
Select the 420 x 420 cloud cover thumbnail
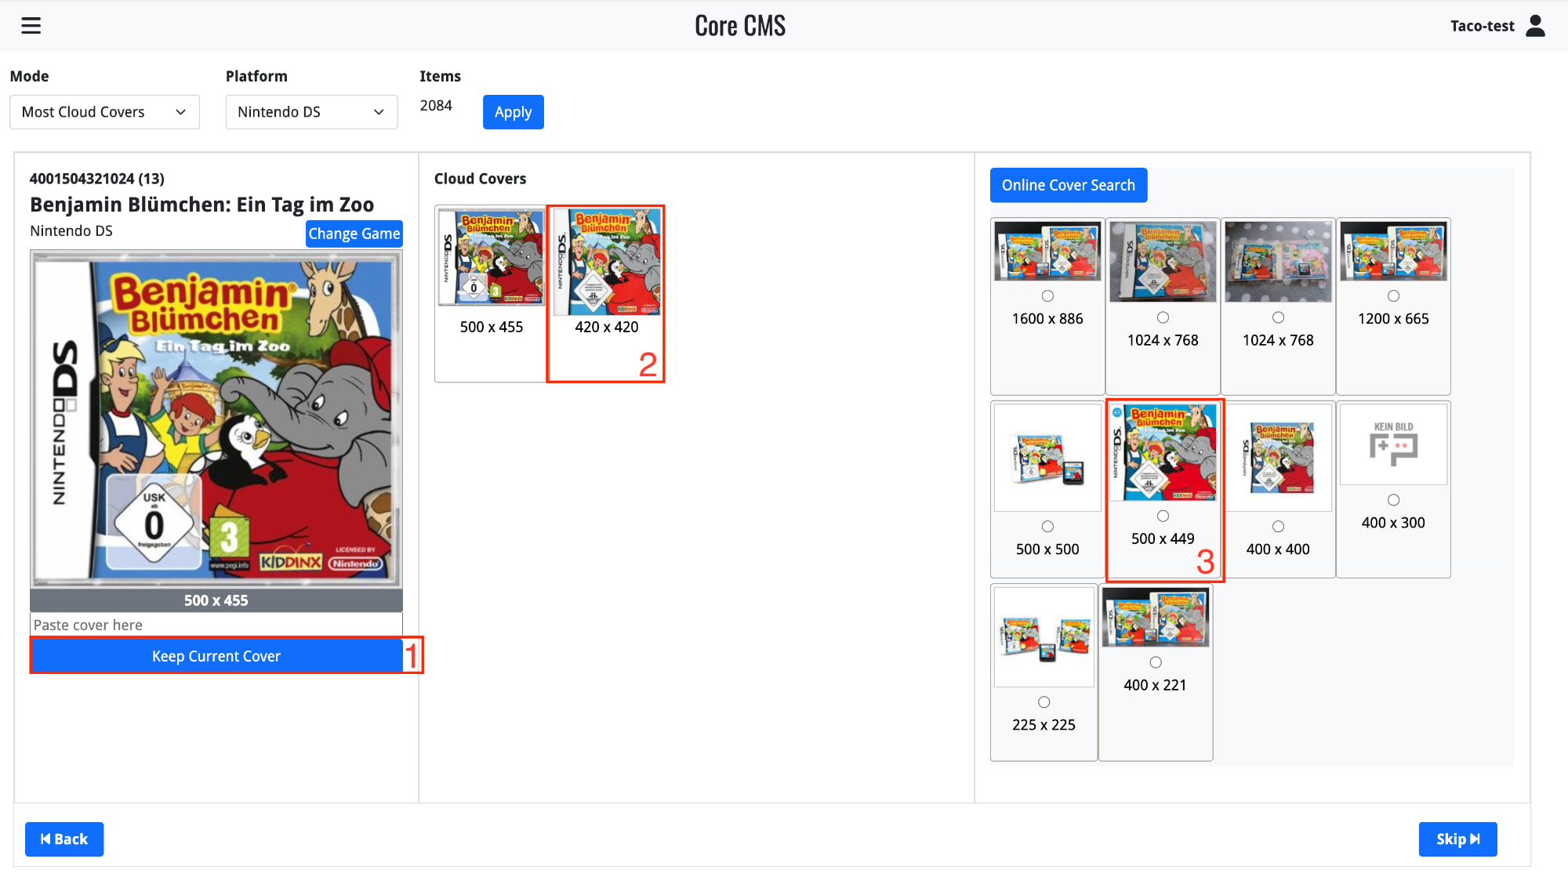pyautogui.click(x=606, y=263)
